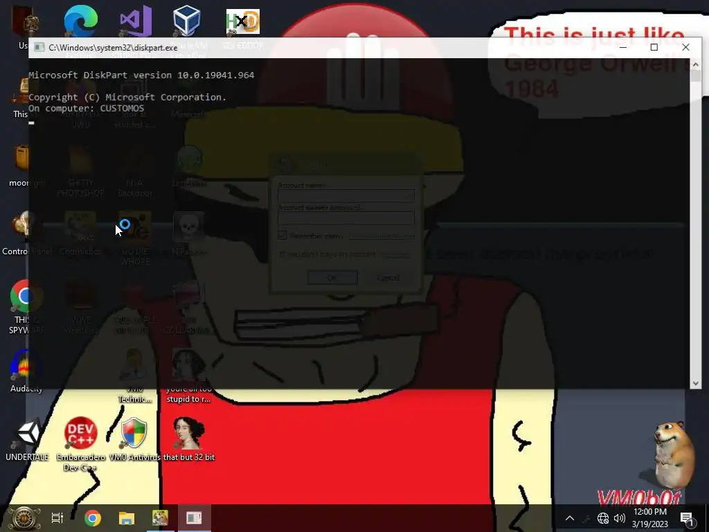
Task: Show hidden tray icons chevron
Action: pyautogui.click(x=570, y=518)
